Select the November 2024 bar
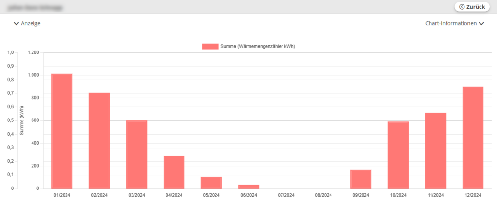This screenshot has height=206, width=497. point(435,151)
